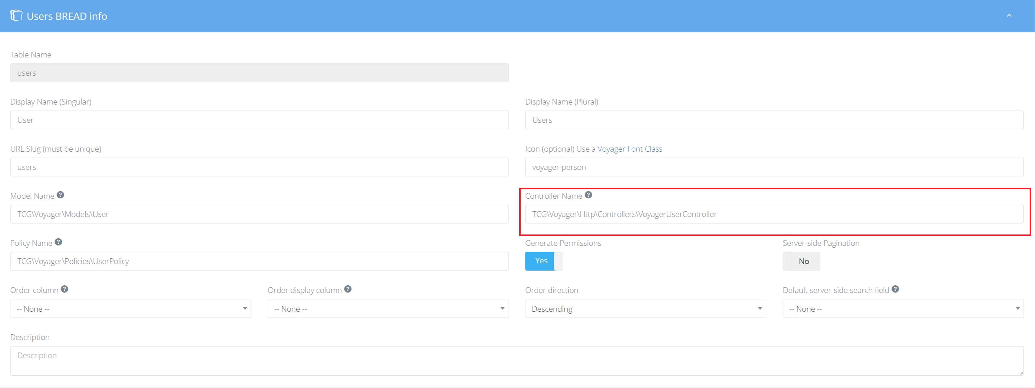The image size is (1035, 388).
Task: Click the Order display column help icon
Action: coord(348,289)
